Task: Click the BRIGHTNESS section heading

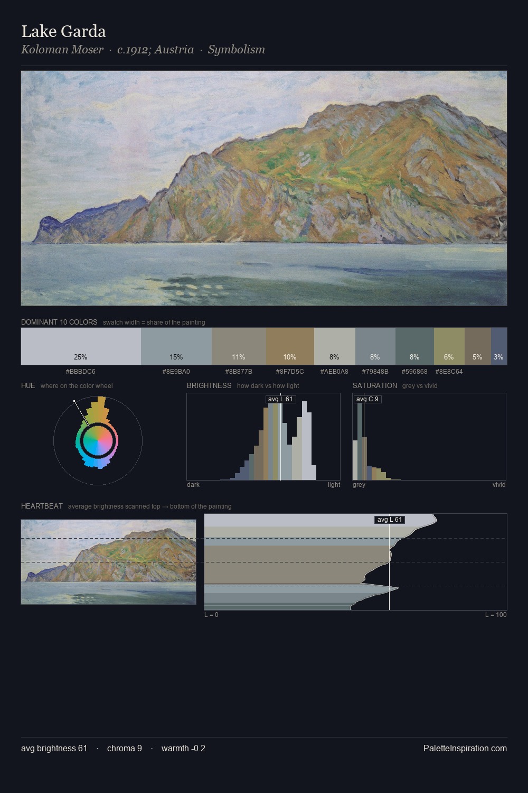Action: pyautogui.click(x=209, y=385)
